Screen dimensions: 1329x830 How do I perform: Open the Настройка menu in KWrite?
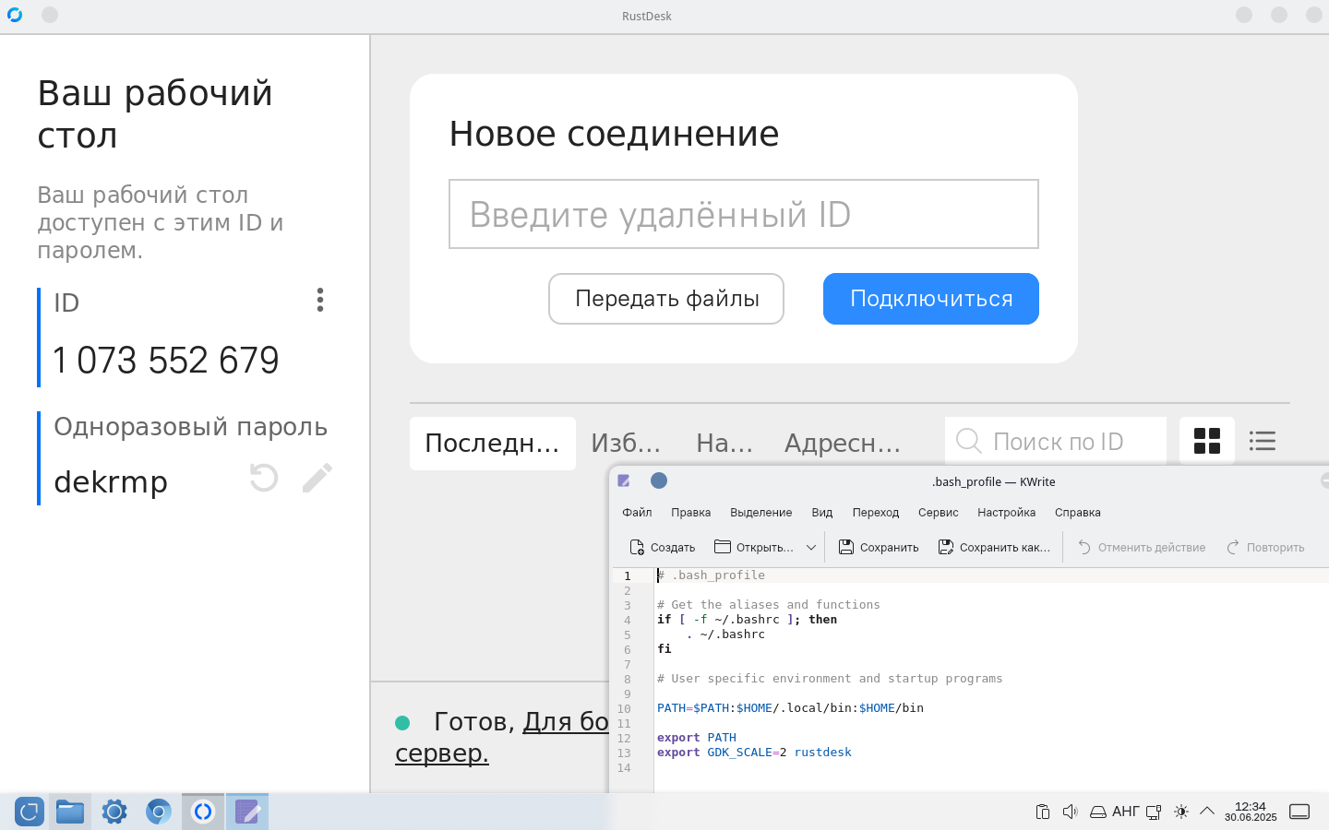coord(1006,513)
